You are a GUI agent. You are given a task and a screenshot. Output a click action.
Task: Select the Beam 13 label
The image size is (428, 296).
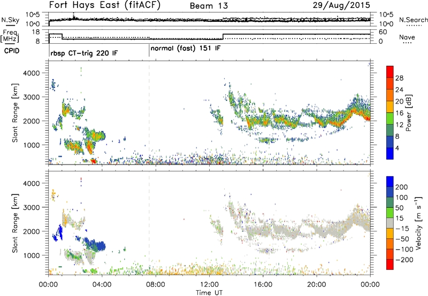[x=209, y=6]
